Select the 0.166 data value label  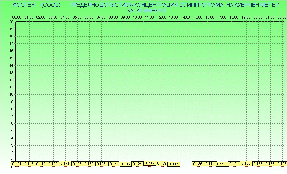coord(246,163)
